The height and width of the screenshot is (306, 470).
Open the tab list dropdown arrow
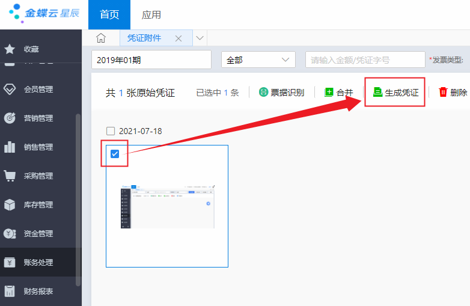point(200,38)
